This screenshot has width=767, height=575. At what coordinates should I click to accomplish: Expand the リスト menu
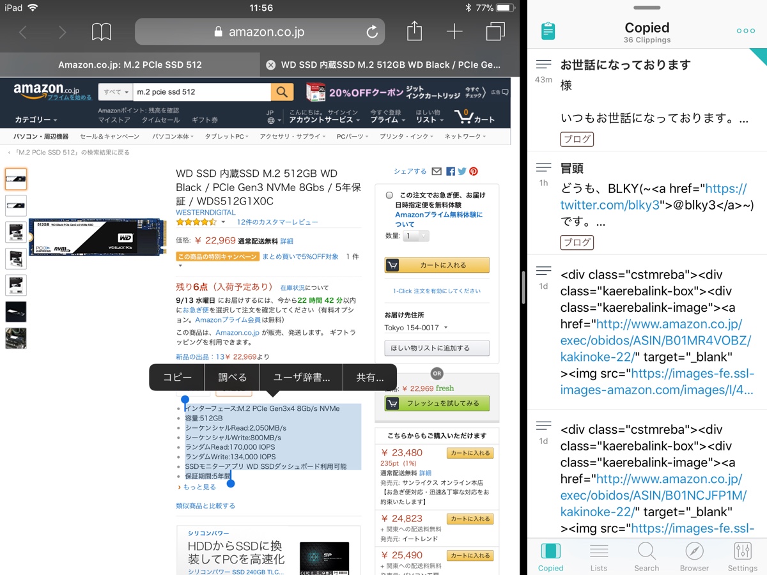pyautogui.click(x=428, y=119)
